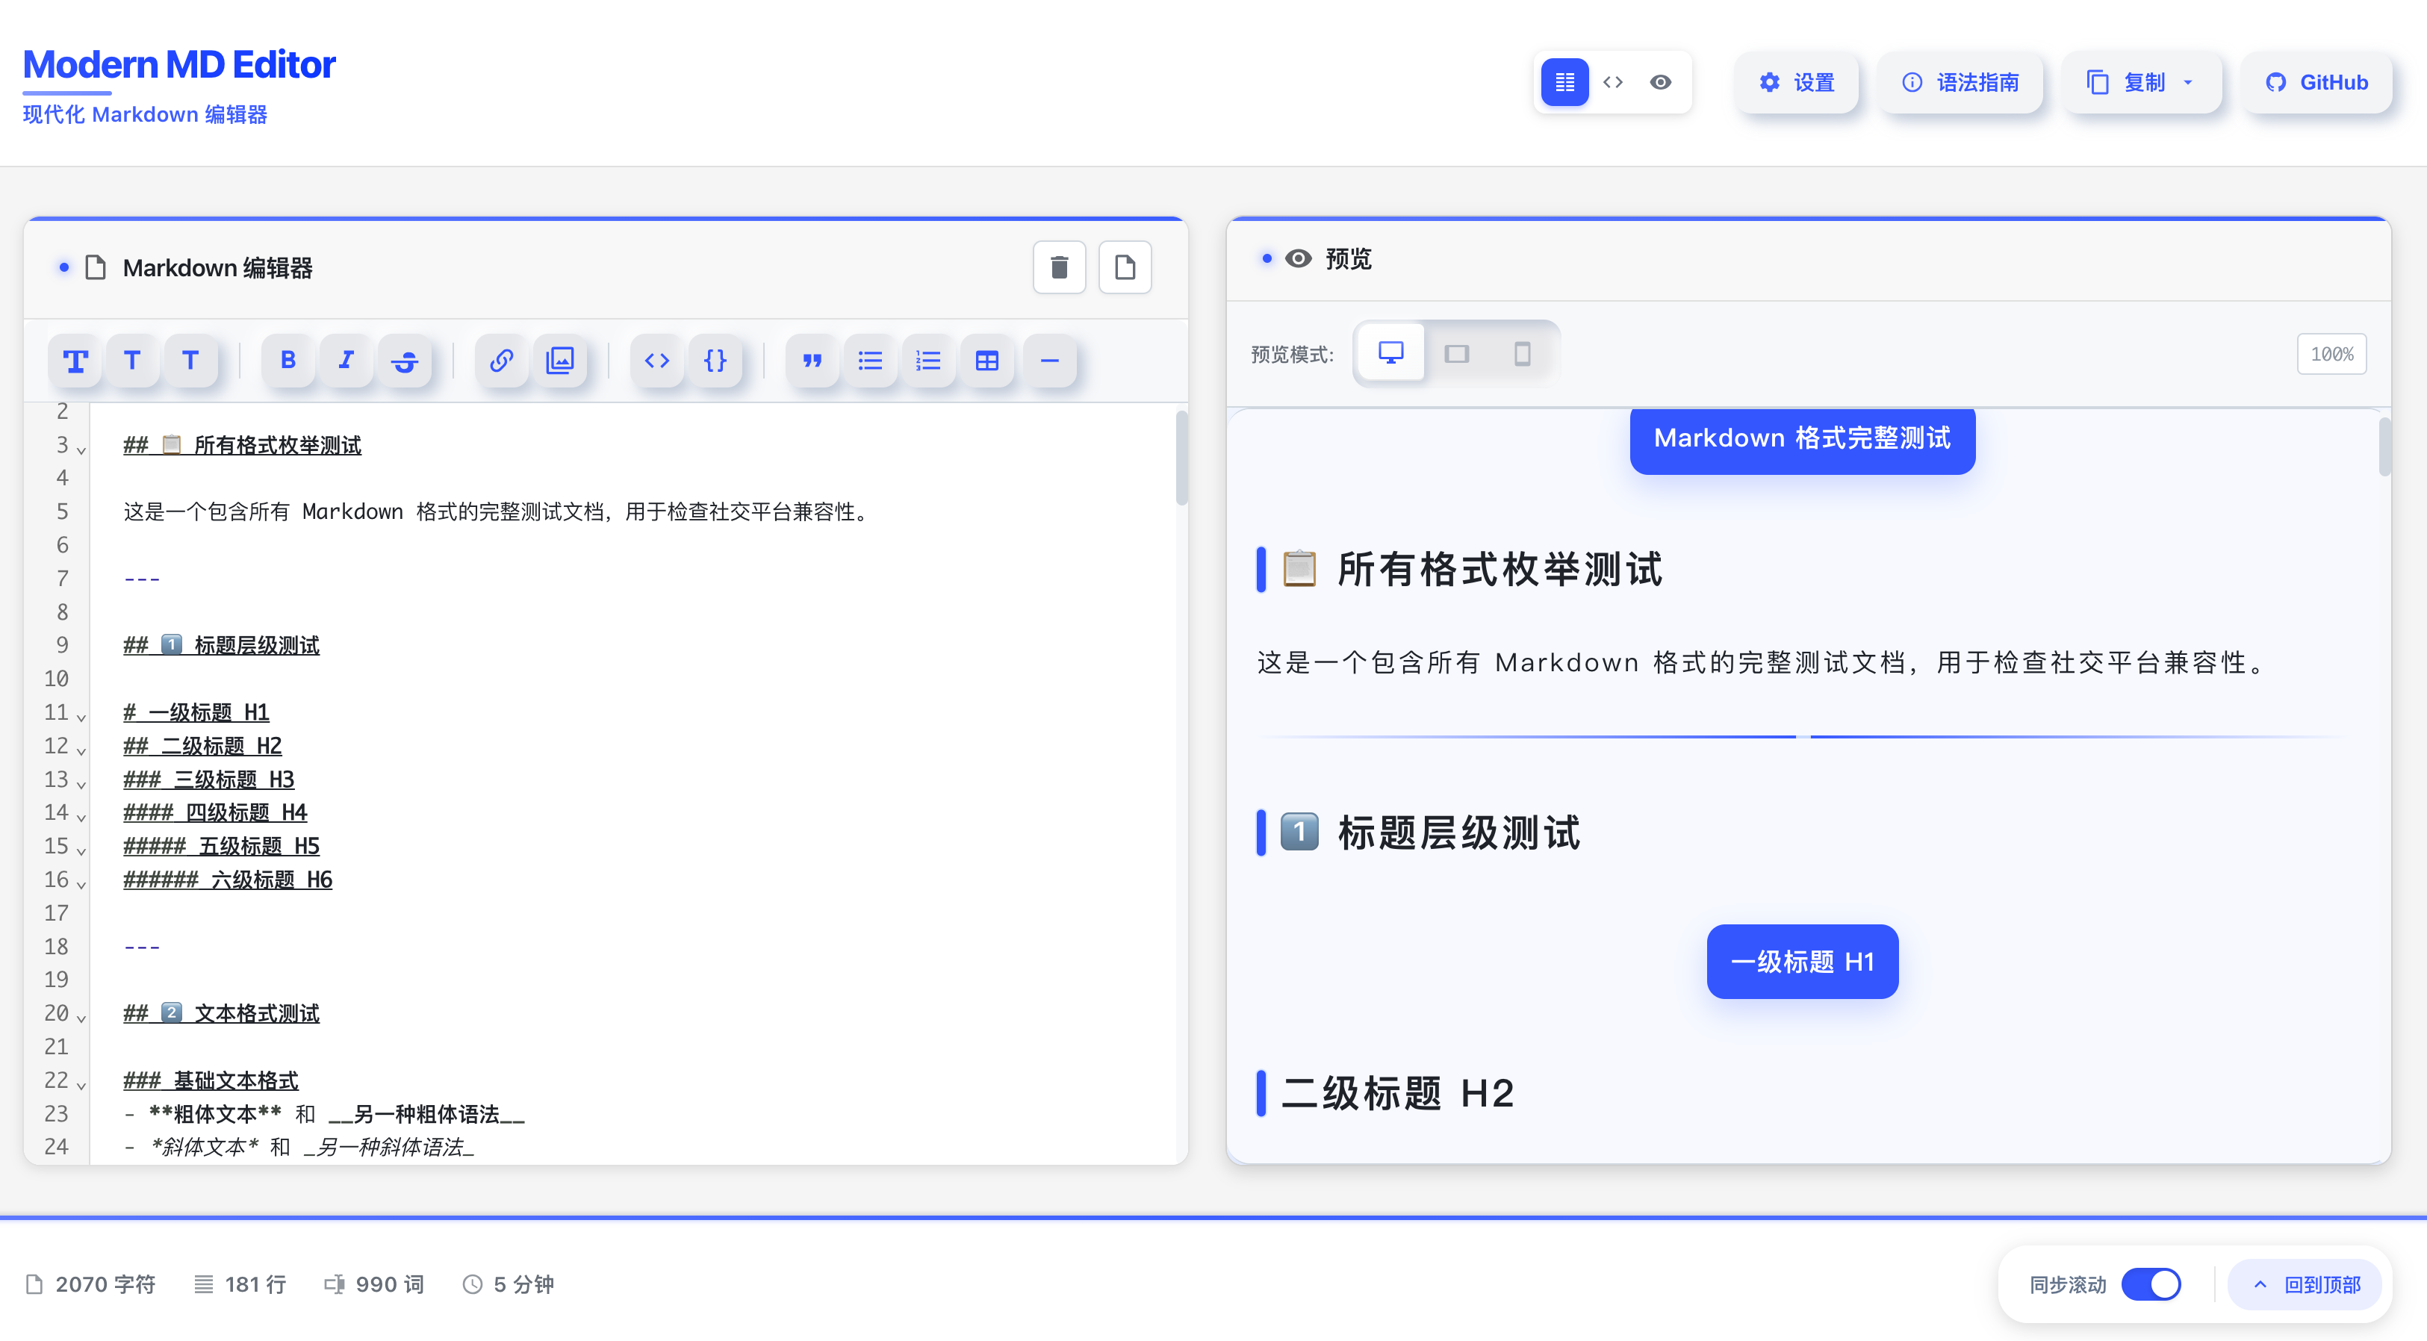Click the 回到顶部 back to top button
This screenshot has width=2427, height=1341.
coord(2305,1284)
